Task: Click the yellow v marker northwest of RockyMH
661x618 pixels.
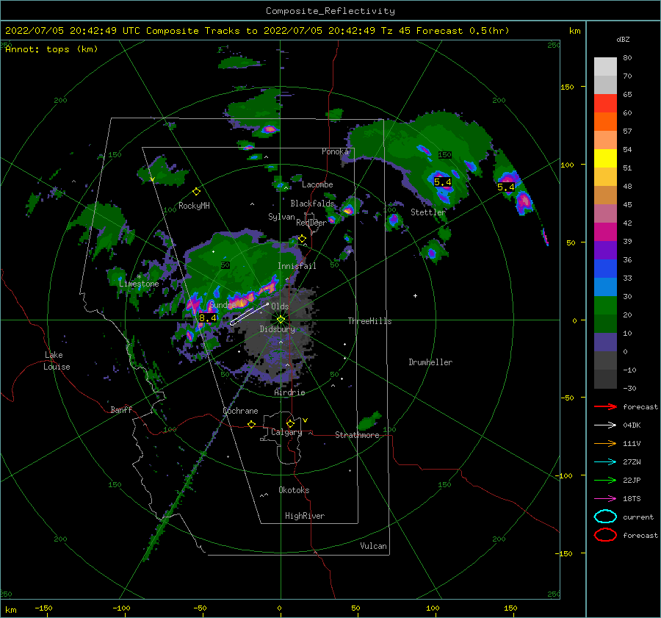Action: (x=152, y=180)
